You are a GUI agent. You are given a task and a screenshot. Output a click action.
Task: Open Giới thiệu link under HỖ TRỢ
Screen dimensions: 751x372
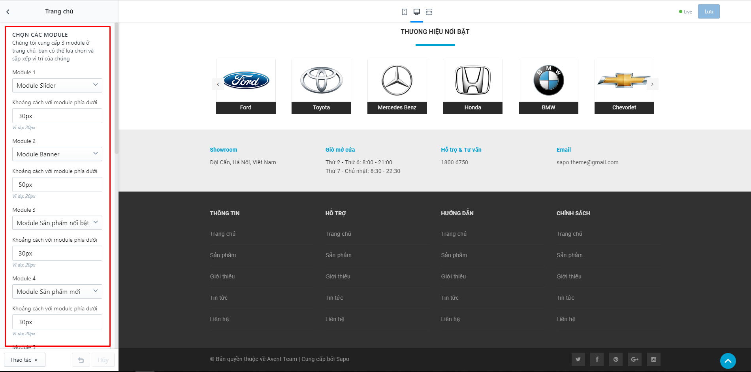(338, 276)
